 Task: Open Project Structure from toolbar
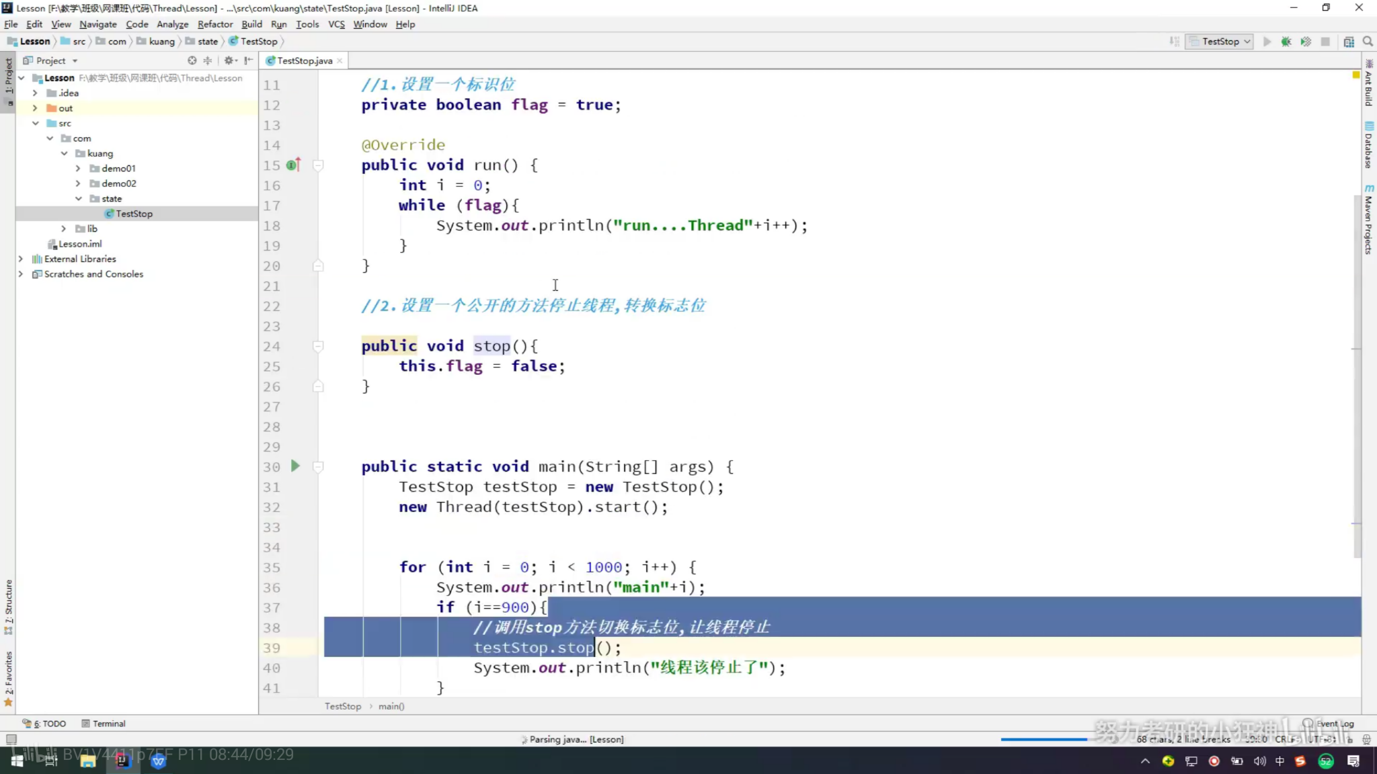point(1349,42)
